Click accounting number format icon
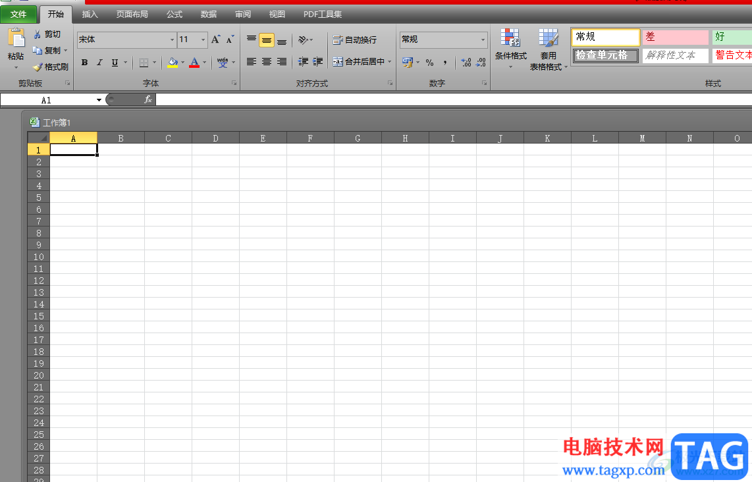Viewport: 752px width, 482px height. (x=408, y=63)
